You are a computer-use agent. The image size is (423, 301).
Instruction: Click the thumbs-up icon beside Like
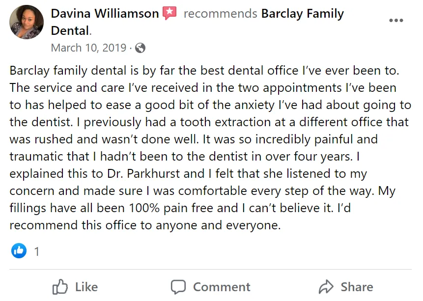pos(60,287)
